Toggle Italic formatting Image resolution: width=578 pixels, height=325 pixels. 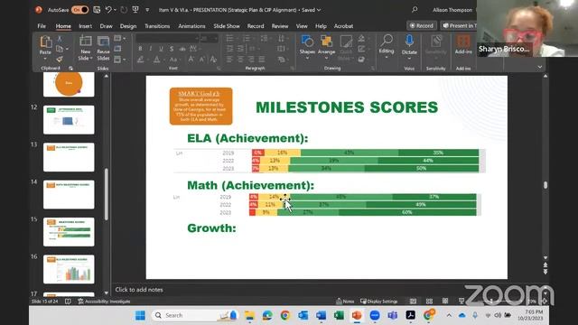pos(151,49)
